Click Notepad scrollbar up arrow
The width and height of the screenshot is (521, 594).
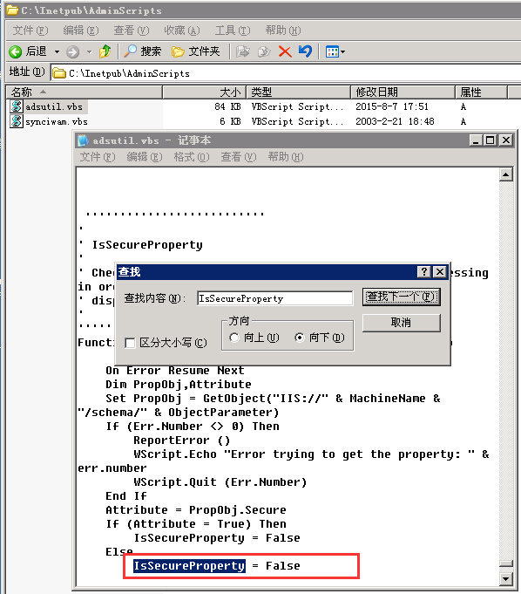[x=506, y=174]
